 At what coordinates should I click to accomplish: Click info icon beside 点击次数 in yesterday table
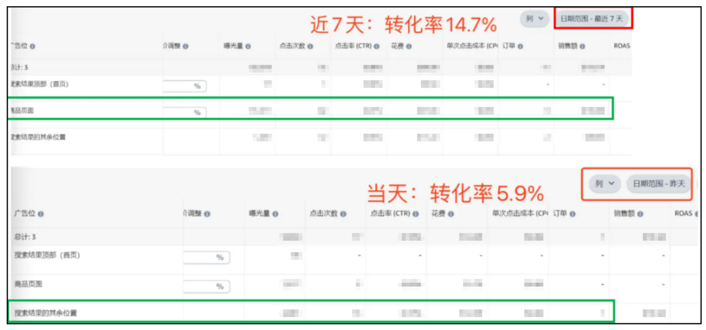(343, 214)
